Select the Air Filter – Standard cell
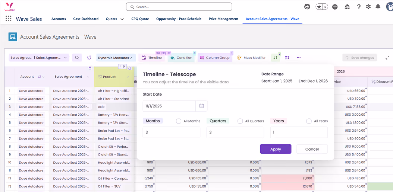This screenshot has height=192, width=393. [114, 99]
